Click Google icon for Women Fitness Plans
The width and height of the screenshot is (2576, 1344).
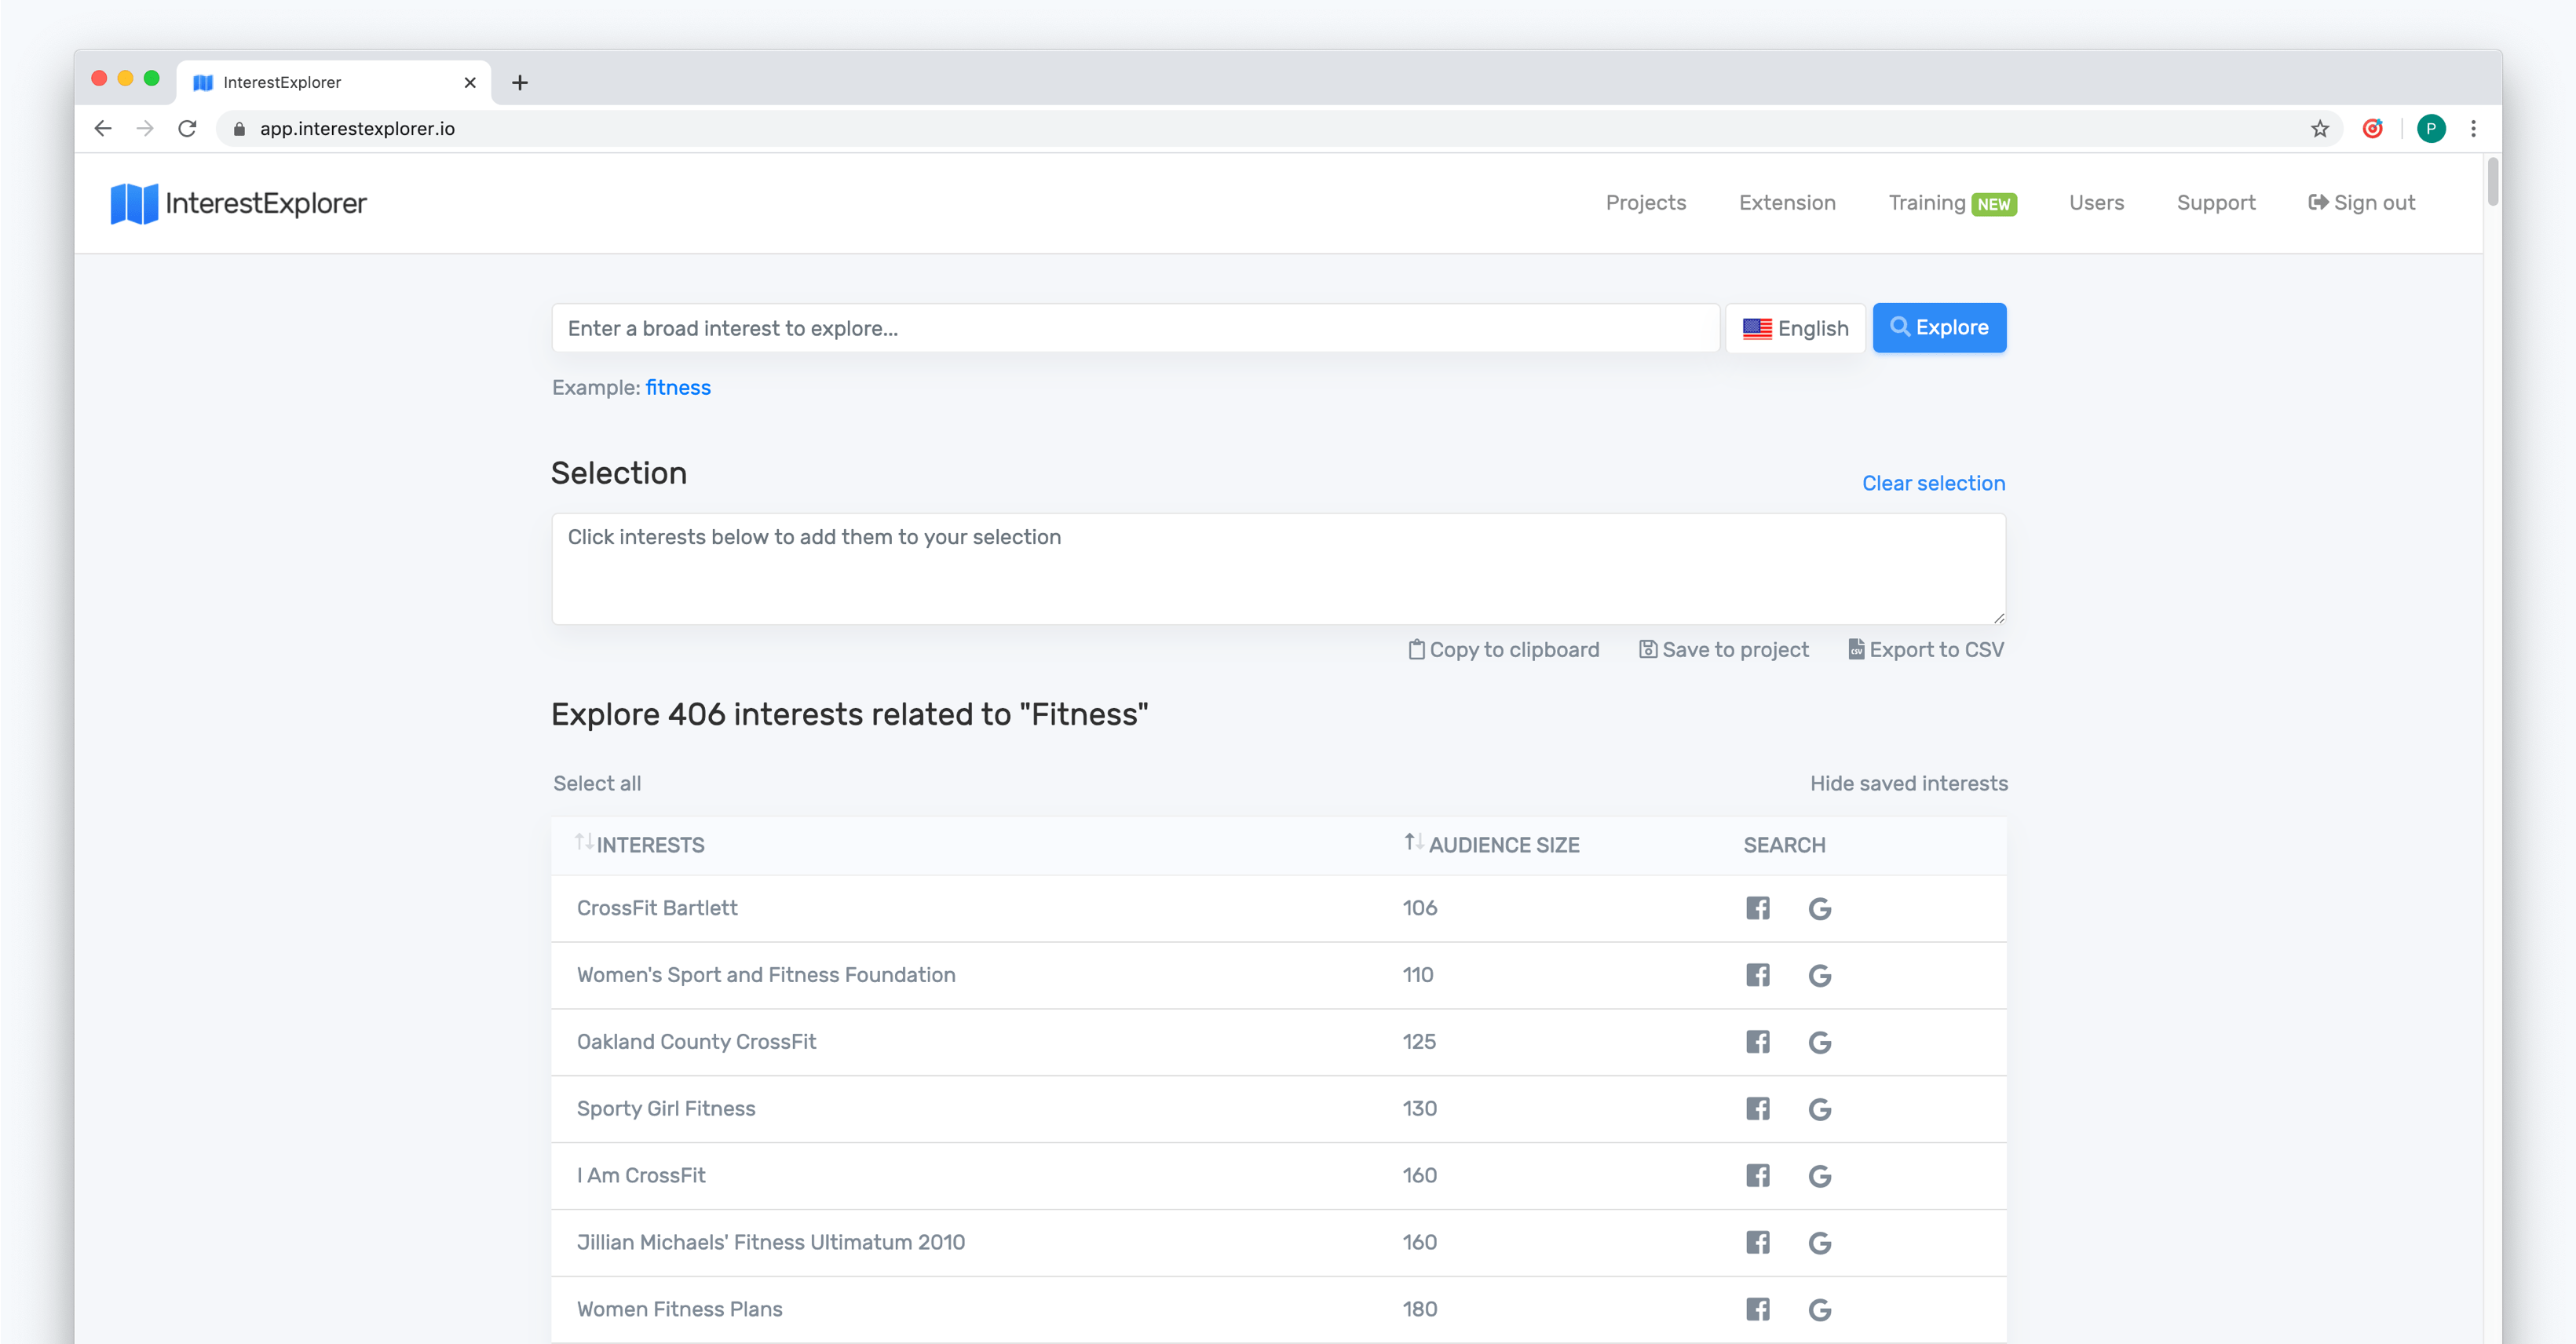(x=1819, y=1309)
